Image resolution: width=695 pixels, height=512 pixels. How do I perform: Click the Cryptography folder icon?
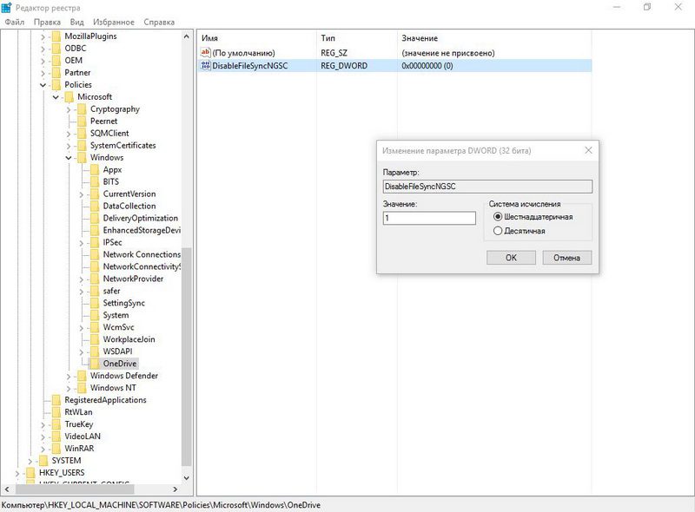click(x=82, y=109)
